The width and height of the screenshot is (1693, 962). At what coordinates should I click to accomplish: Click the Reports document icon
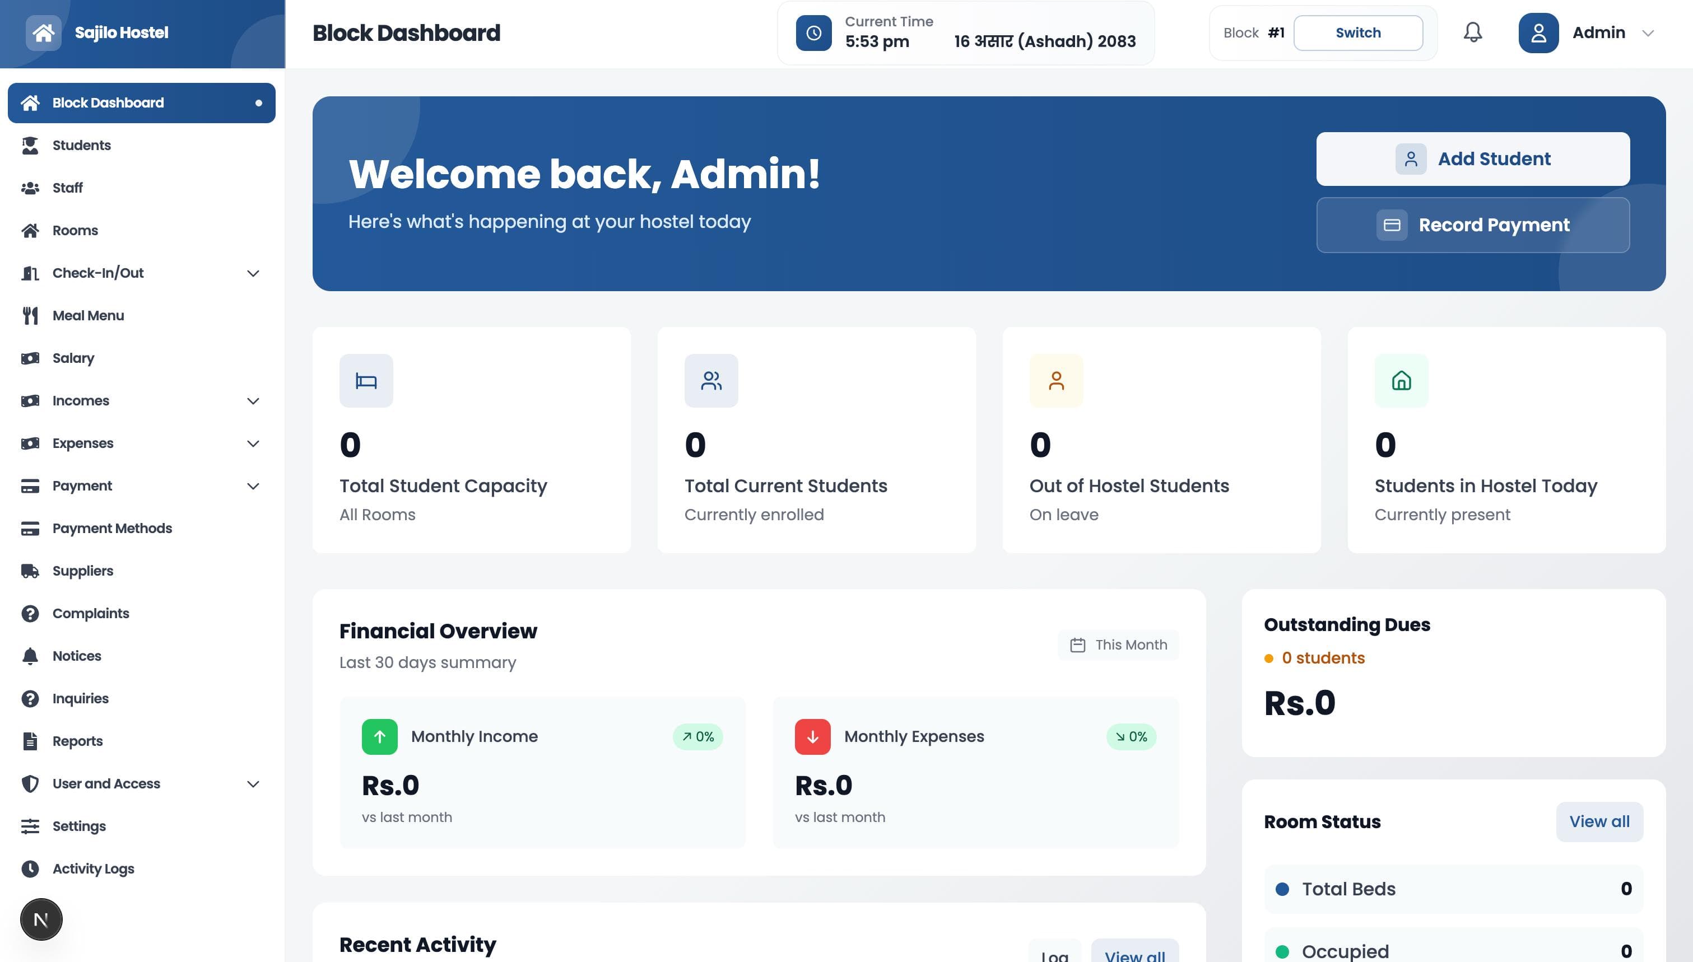pyautogui.click(x=30, y=741)
